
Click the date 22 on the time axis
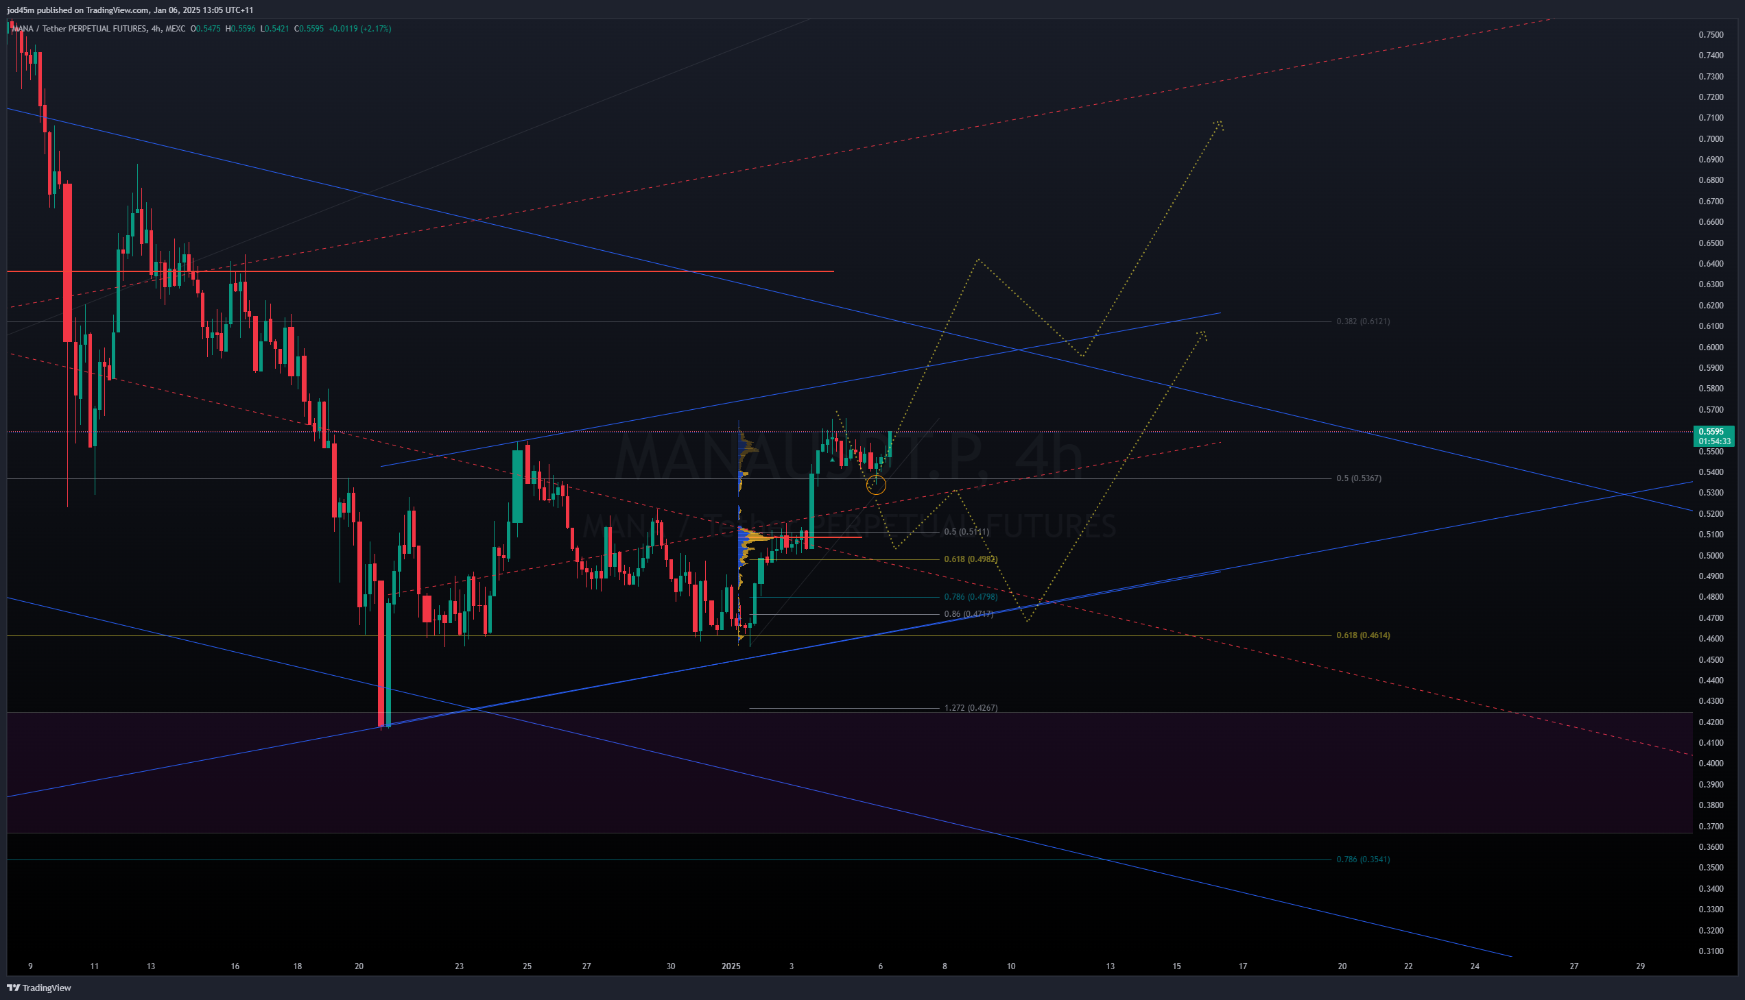tap(1408, 966)
